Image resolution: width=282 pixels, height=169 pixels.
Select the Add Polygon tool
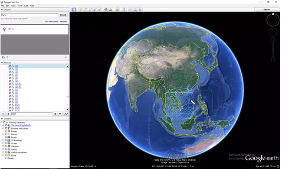click(x=85, y=10)
